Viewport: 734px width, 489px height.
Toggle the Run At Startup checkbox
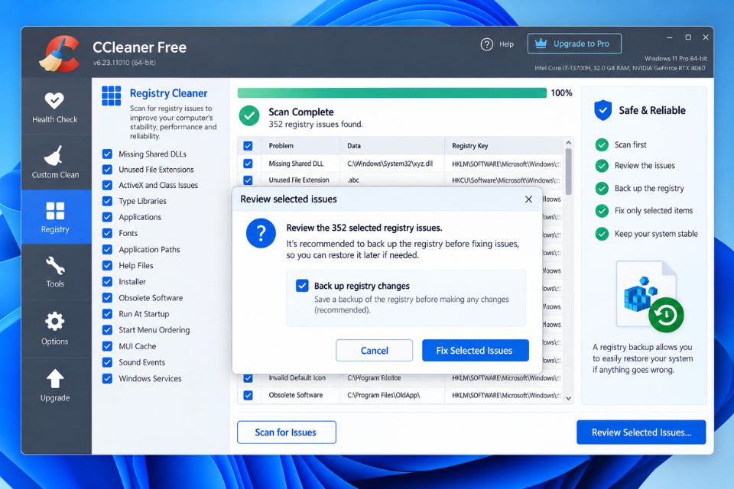[107, 314]
